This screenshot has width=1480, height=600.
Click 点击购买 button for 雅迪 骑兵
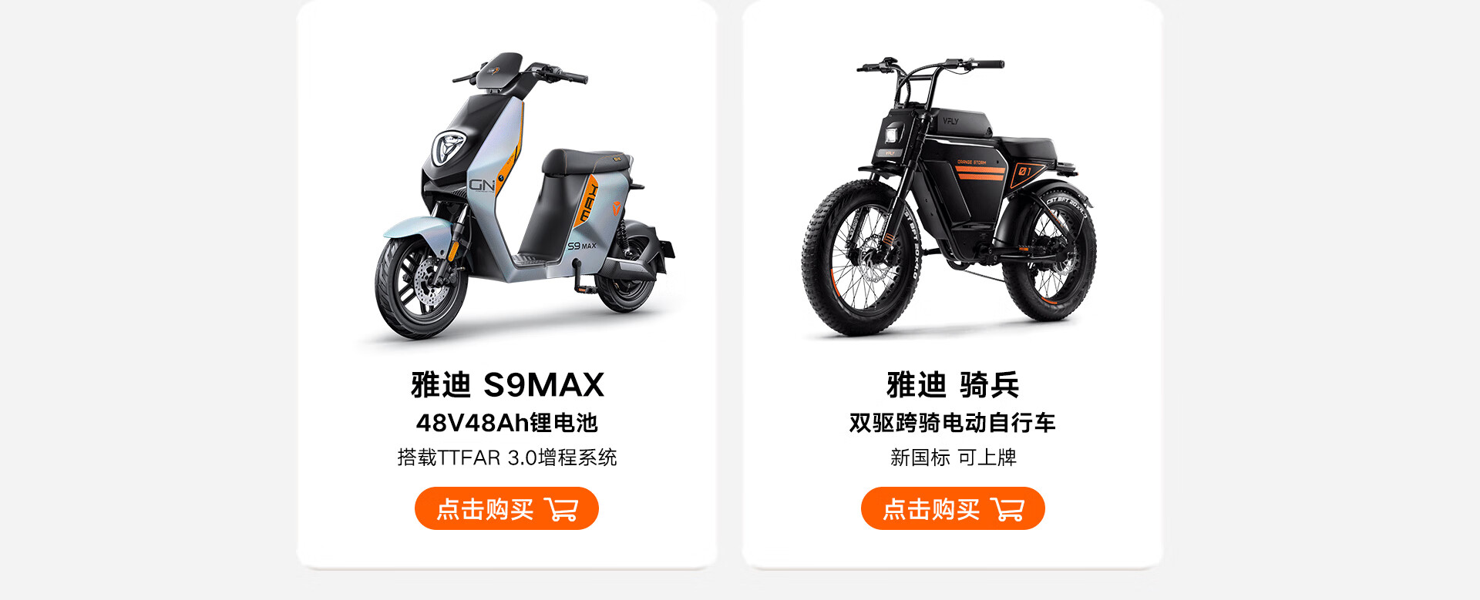pos(953,508)
